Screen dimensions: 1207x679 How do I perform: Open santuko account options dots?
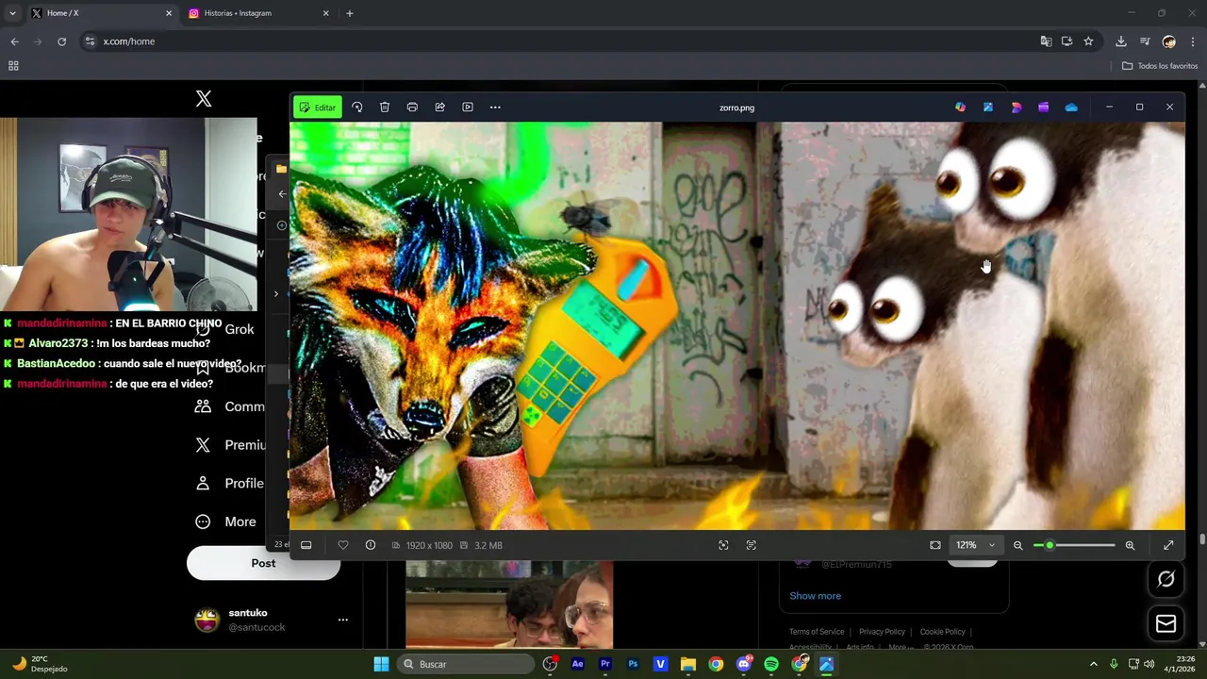[343, 620]
